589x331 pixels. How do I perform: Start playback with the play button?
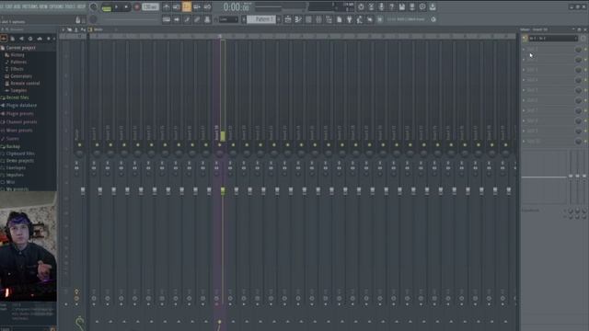[117, 7]
